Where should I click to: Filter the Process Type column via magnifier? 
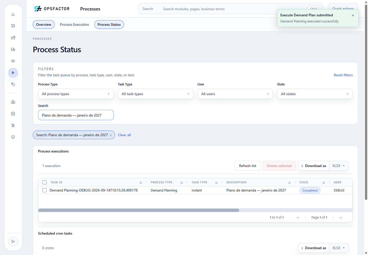click(x=182, y=183)
